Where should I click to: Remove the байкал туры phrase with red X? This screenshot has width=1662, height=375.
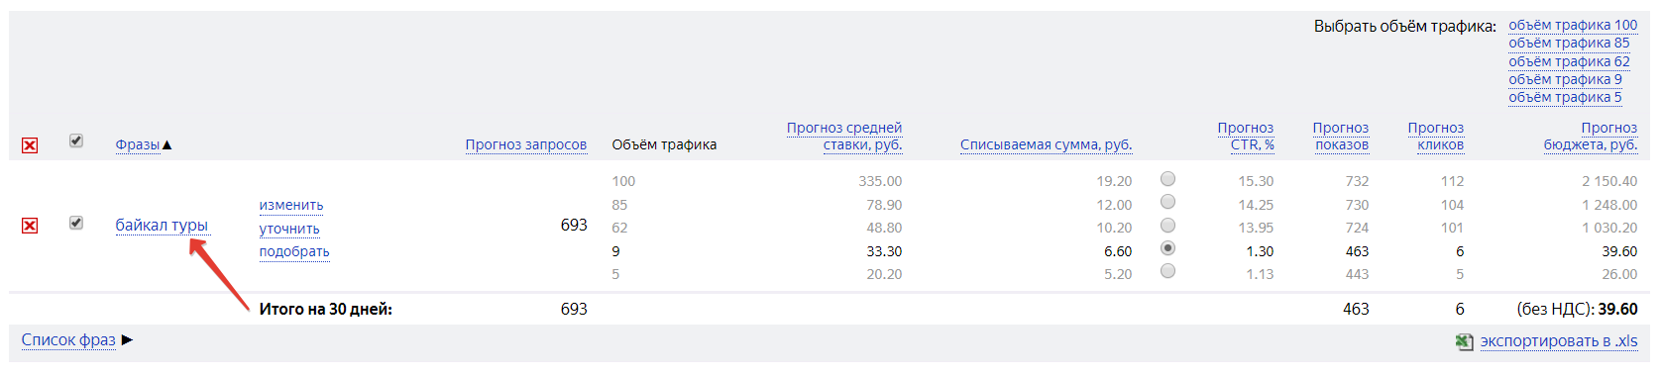coord(30,226)
